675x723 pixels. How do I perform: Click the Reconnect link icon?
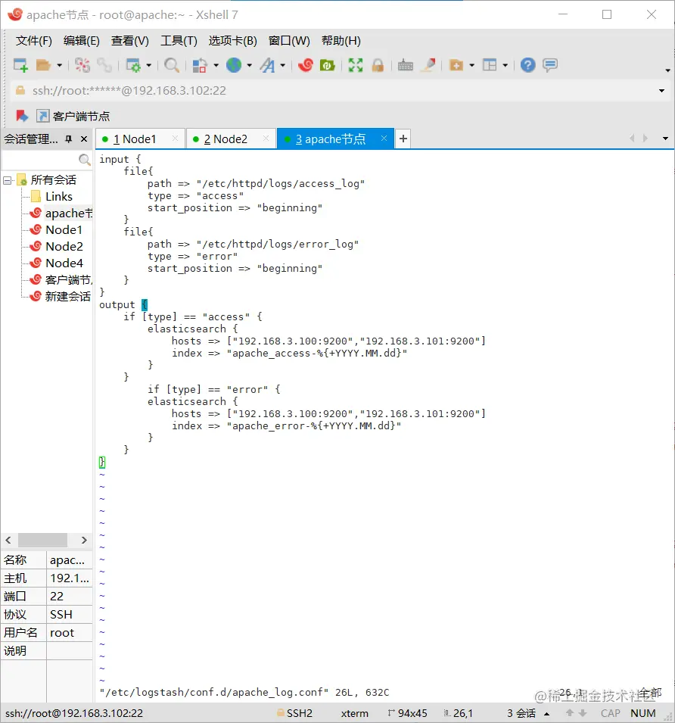point(104,65)
